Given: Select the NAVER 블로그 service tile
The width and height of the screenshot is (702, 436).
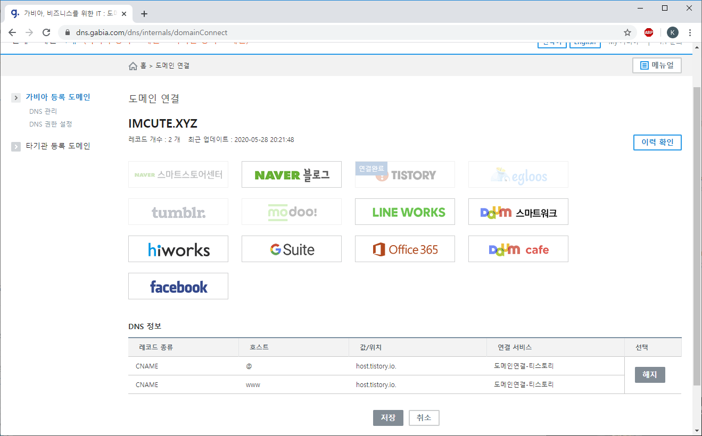Looking at the screenshot, I should pyautogui.click(x=292, y=174).
